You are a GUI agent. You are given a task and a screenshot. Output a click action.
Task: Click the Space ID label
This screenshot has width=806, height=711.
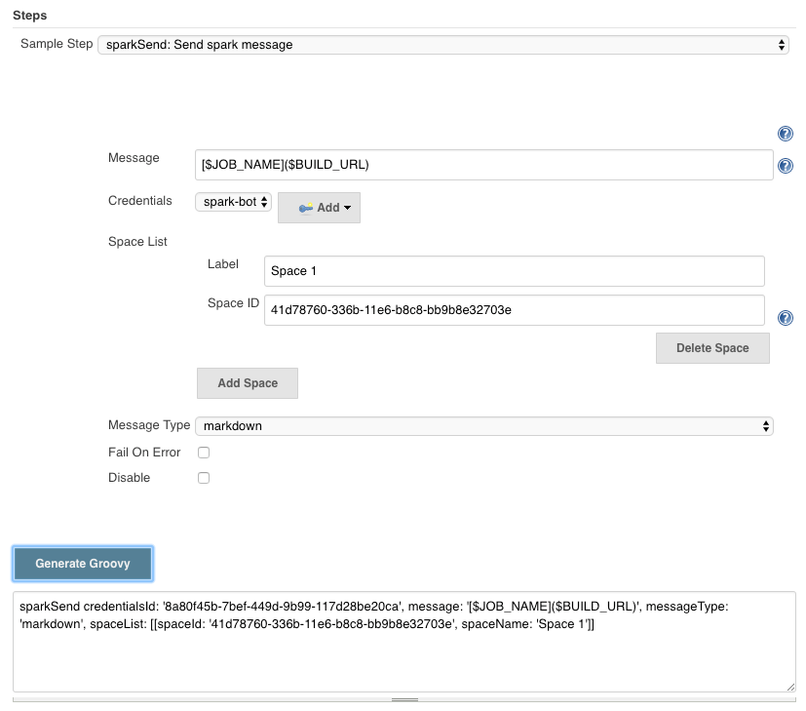pyautogui.click(x=233, y=303)
